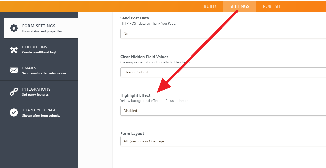Open the Send Post Data dropdown
The width and height of the screenshot is (326, 168).
[222, 33]
